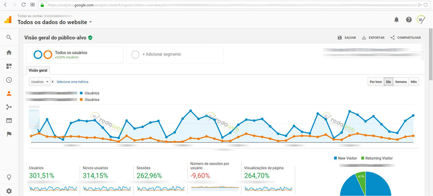Open the Todos os usuários segment card
Screen dimensions: 433x196
(x=75, y=55)
